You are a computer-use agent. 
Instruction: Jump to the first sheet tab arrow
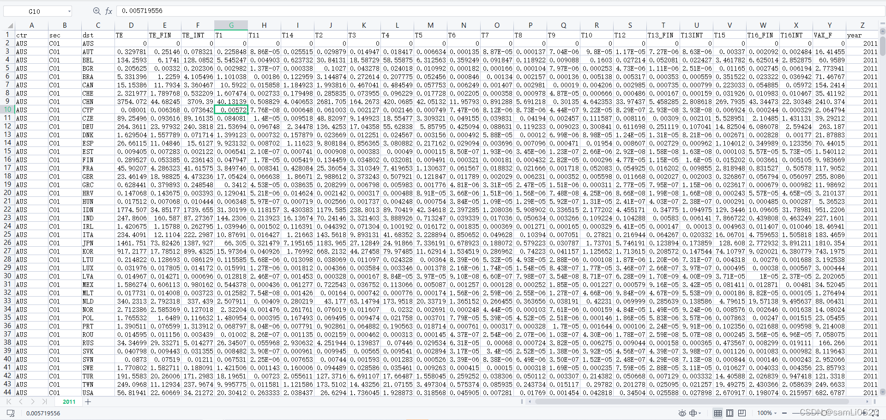coord(9,402)
